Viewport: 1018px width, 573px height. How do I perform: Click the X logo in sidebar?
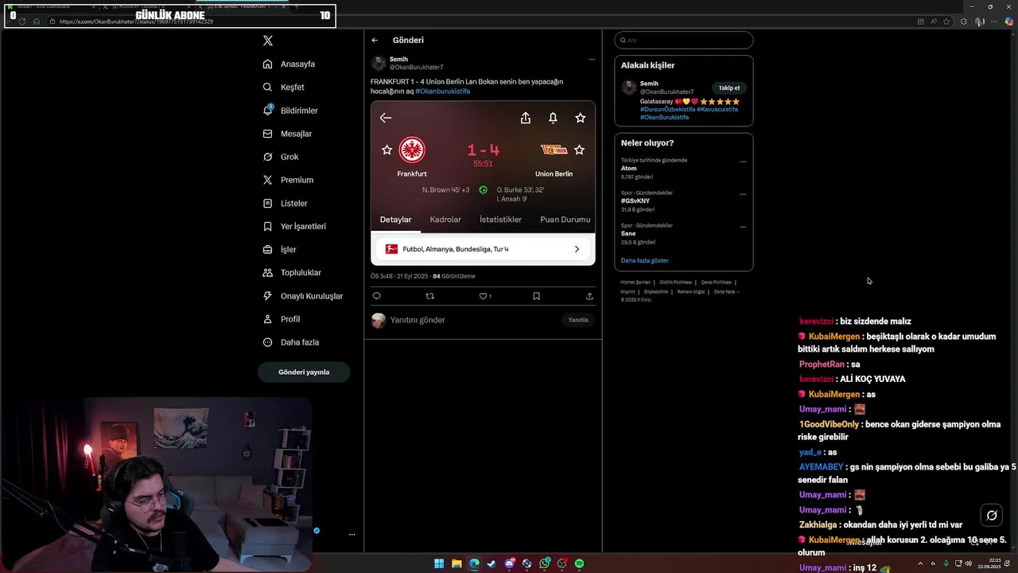[x=268, y=41]
